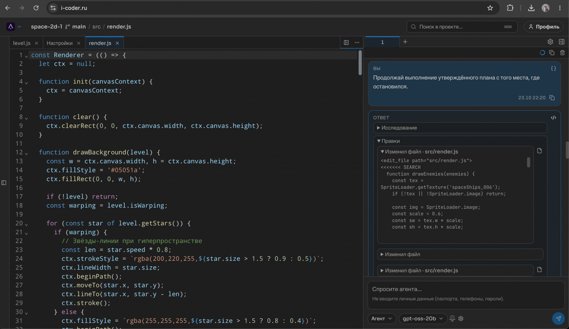Click the Поиск в проекте search box
This screenshot has height=329, width=569.
click(462, 27)
